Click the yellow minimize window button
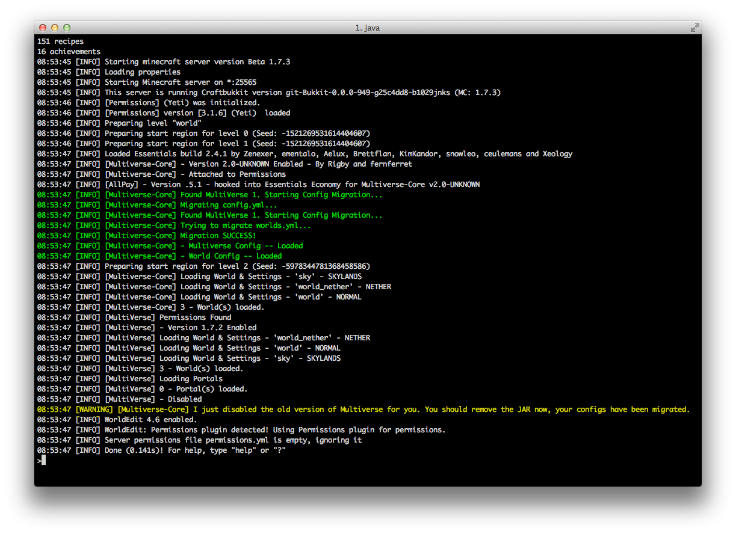Viewport: 736px width, 534px height. point(54,28)
